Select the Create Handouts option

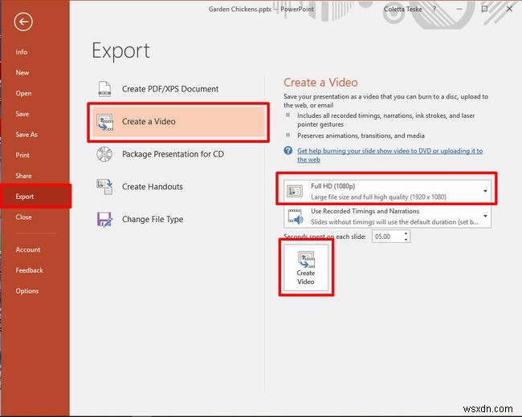pyautogui.click(x=178, y=187)
